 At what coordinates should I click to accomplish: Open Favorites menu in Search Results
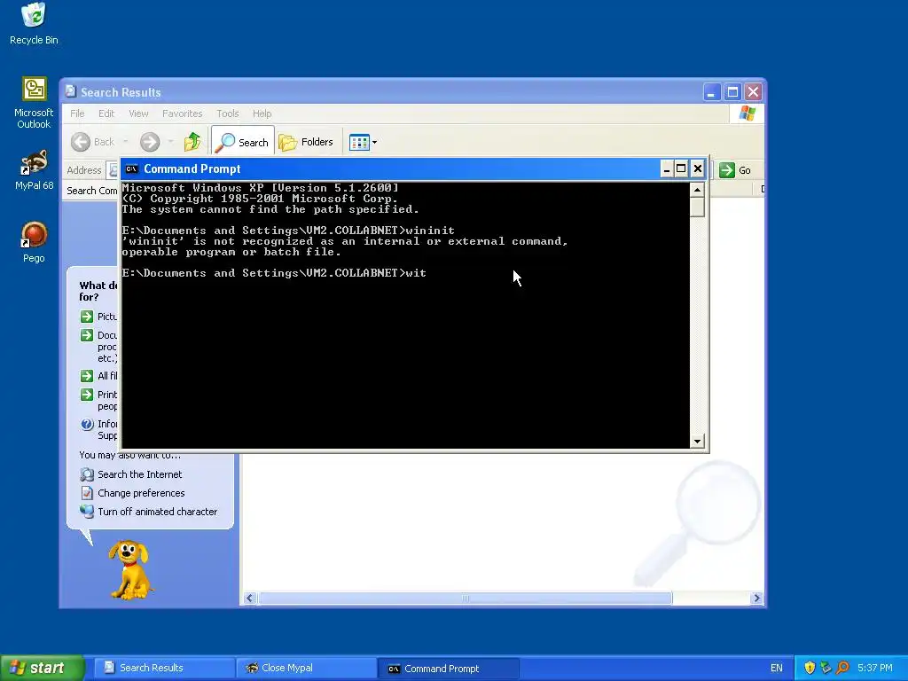182,113
